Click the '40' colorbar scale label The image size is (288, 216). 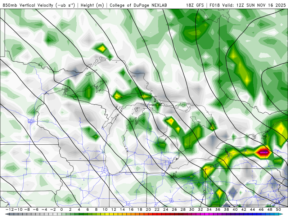coord(235,210)
